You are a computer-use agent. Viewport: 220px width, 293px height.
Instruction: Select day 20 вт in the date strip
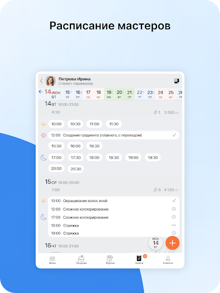(x=119, y=94)
